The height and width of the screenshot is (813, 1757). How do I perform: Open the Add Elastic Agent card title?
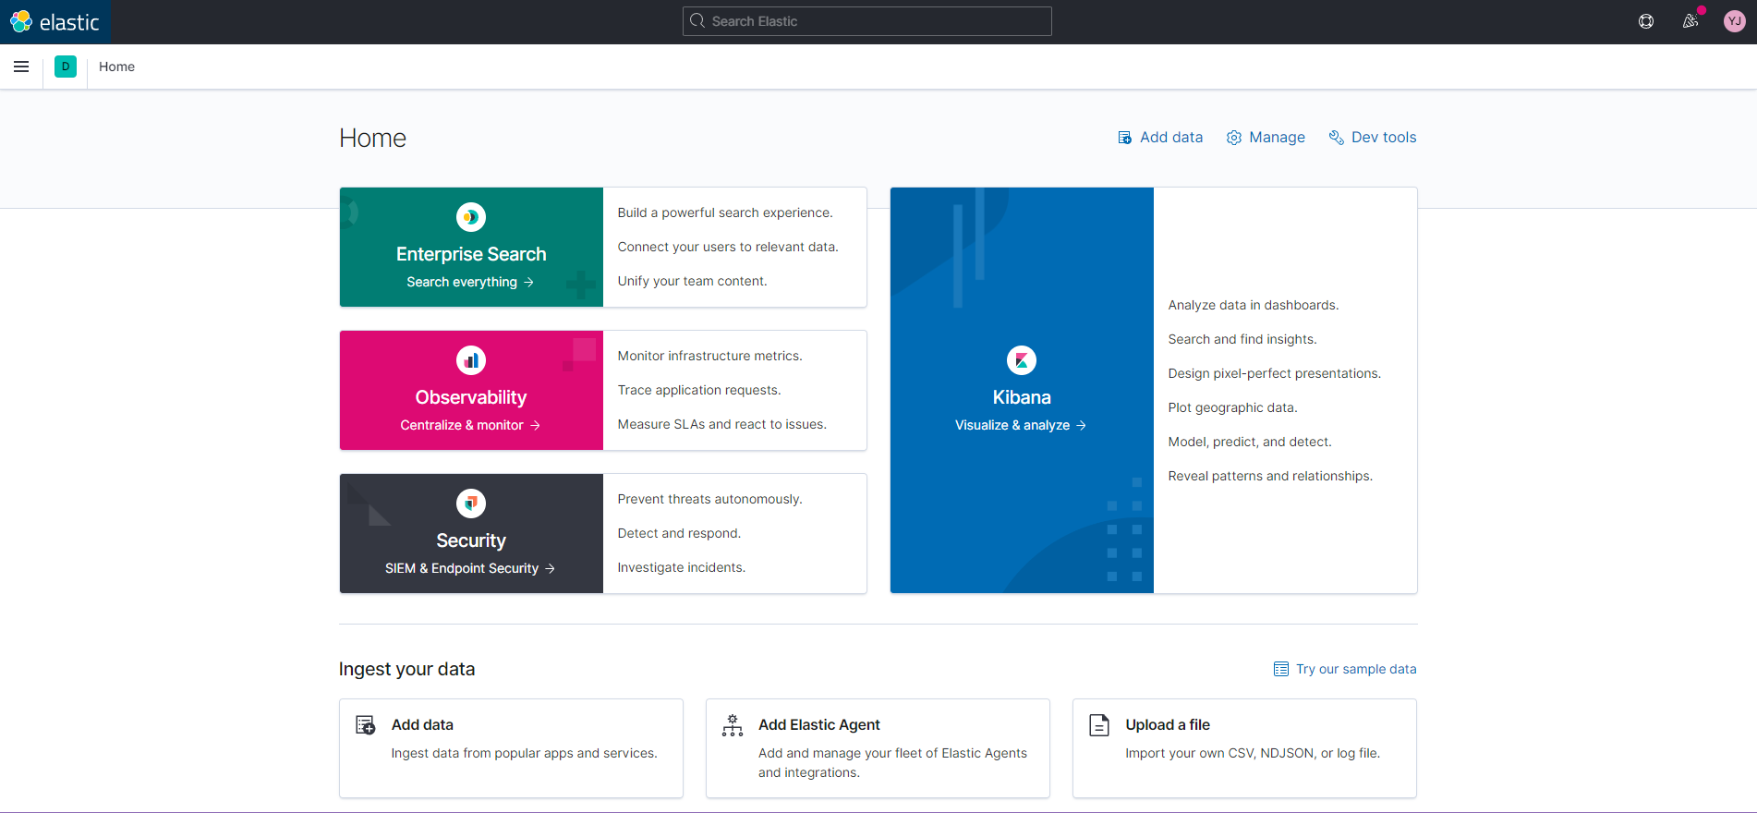819,725
